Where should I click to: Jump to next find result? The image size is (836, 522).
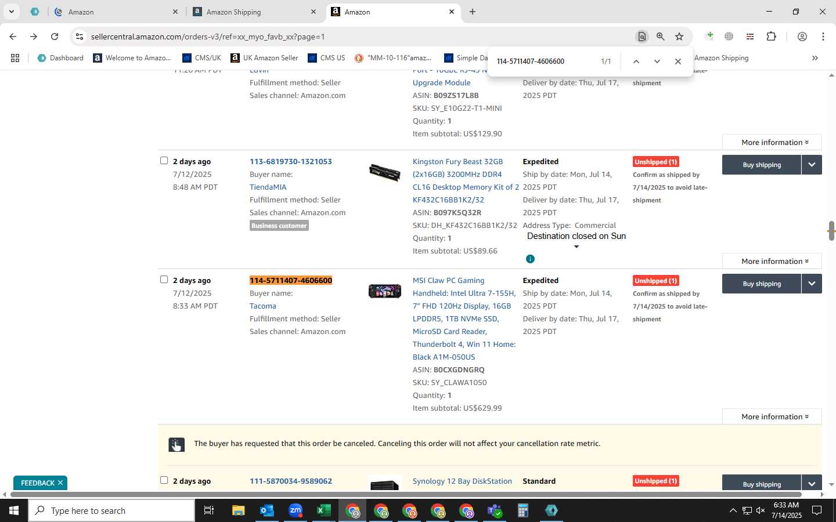(657, 61)
